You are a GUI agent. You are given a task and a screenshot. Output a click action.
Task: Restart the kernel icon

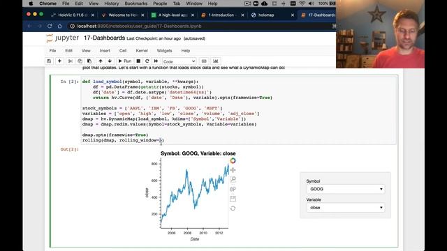tap(147, 61)
